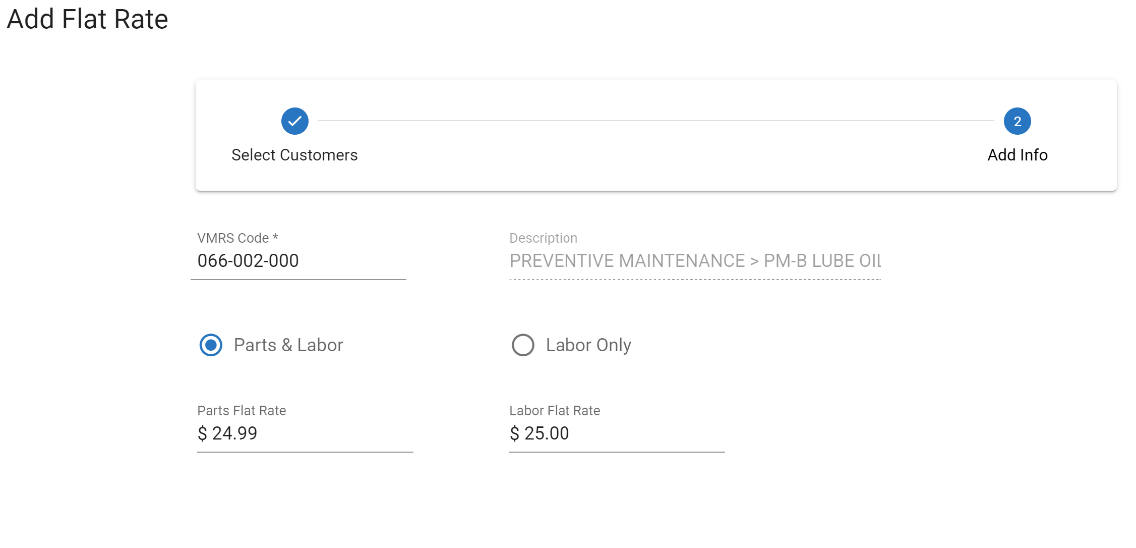
Task: Click the Parts & Labor option text
Action: (288, 345)
